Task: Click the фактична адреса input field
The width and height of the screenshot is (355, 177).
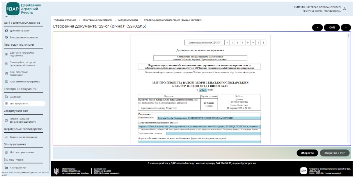Action: 199,142
